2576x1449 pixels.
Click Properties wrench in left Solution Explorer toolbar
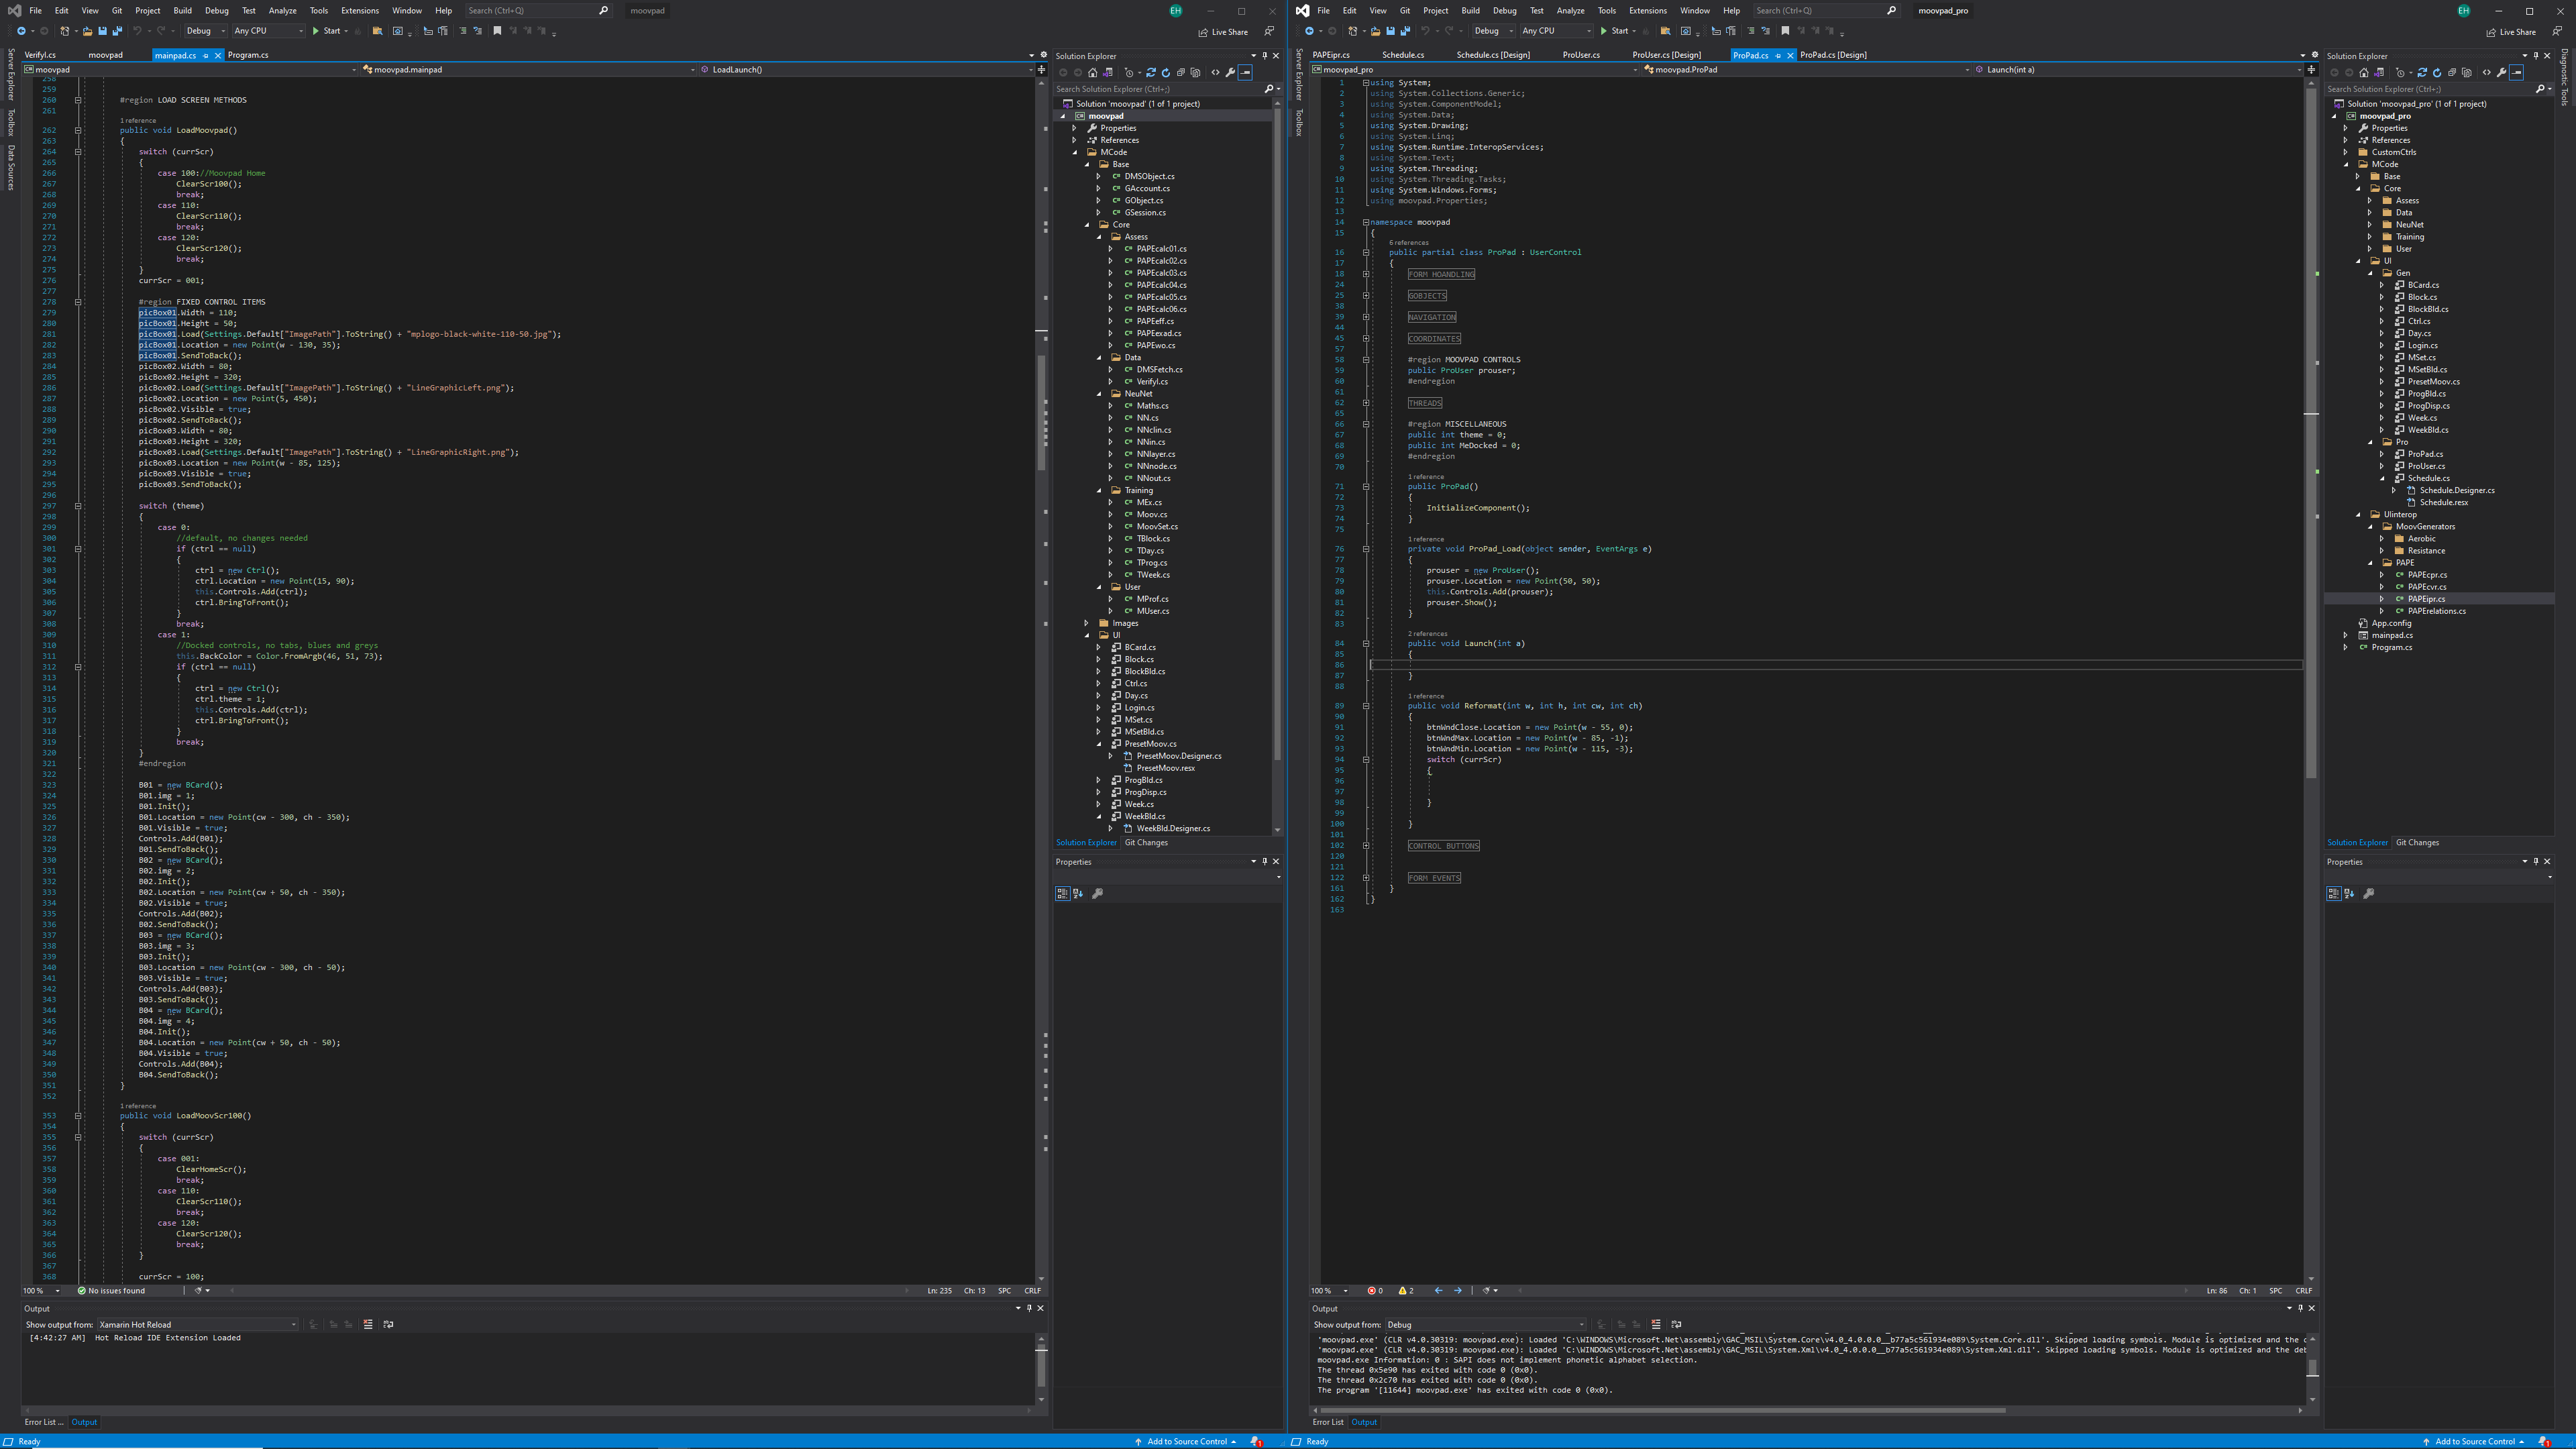[1230, 73]
